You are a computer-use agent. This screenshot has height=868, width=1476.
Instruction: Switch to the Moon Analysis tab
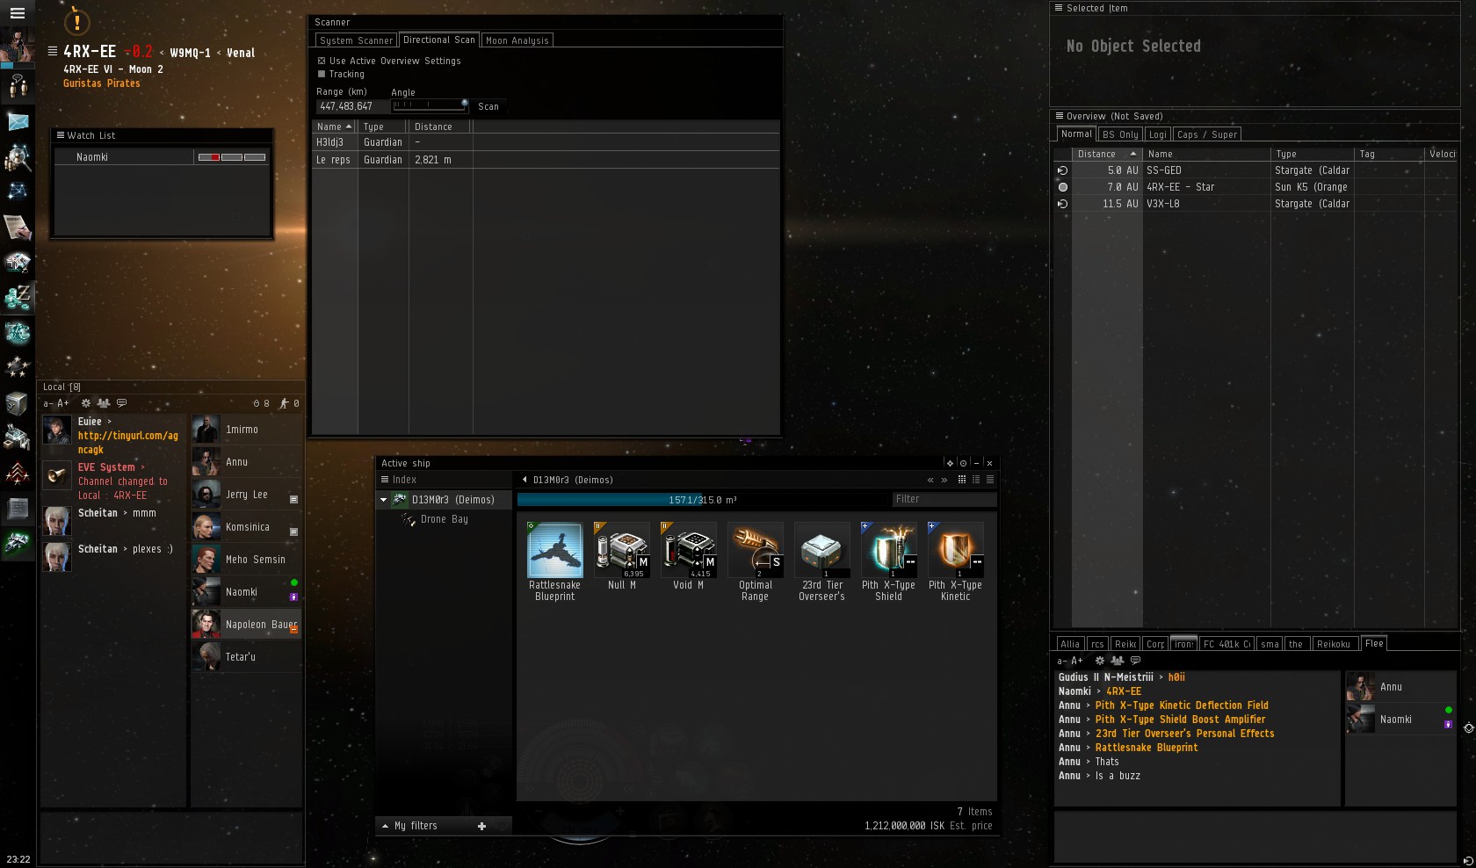[x=517, y=40]
